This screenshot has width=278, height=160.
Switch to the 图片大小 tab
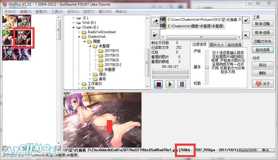pos(217,45)
